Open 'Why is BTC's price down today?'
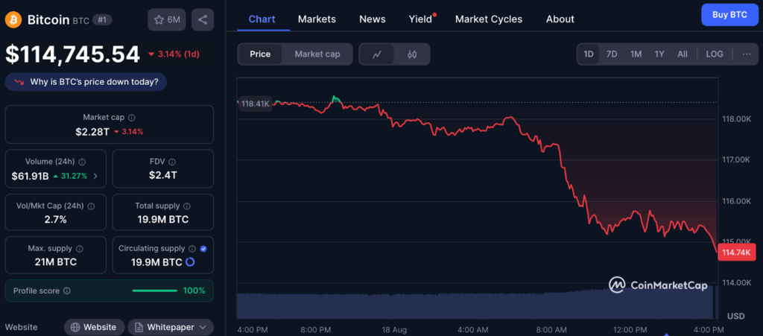This screenshot has width=763, height=336. pyautogui.click(x=86, y=82)
